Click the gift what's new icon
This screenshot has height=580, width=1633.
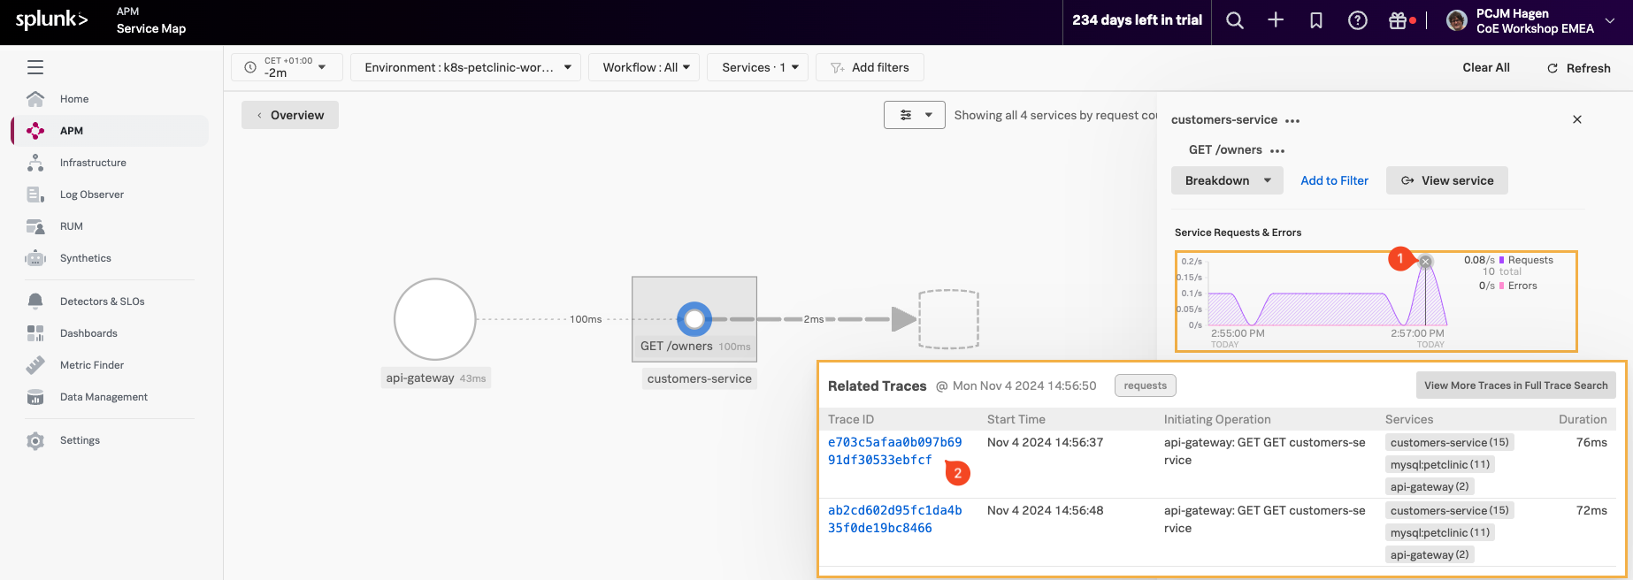pos(1398,21)
